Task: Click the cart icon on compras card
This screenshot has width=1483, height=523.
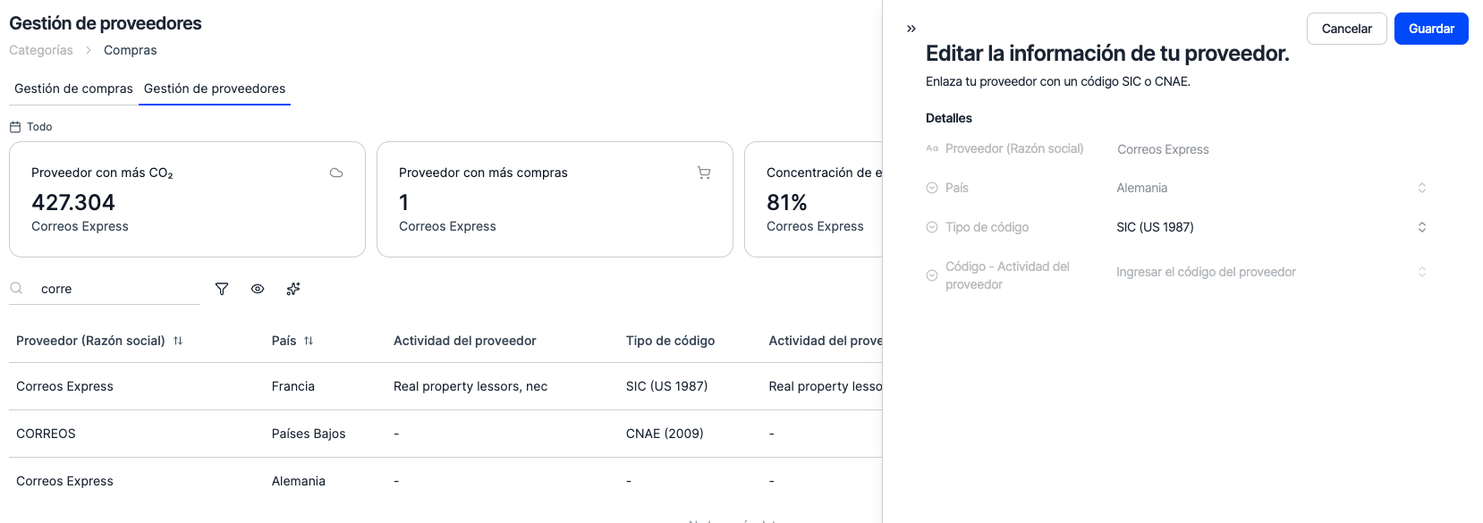Action: click(704, 173)
